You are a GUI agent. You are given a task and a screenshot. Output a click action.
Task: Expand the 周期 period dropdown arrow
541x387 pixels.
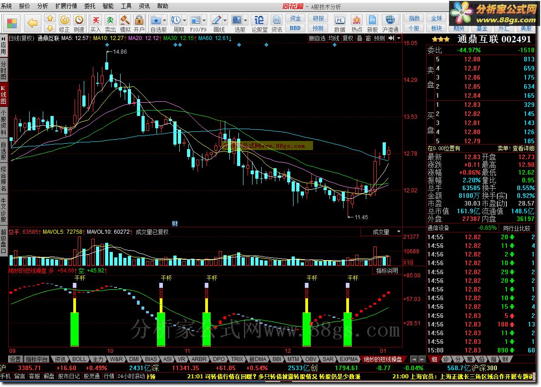pos(185,20)
